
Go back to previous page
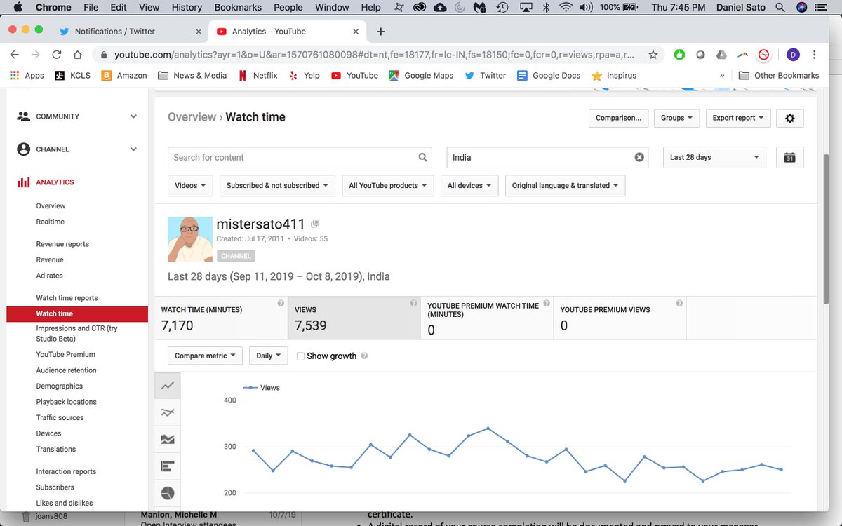[14, 55]
